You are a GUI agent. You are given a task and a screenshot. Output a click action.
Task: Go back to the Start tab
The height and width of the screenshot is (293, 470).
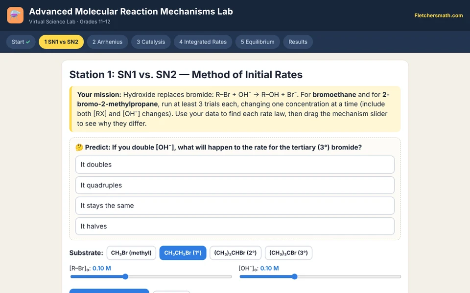tap(21, 42)
